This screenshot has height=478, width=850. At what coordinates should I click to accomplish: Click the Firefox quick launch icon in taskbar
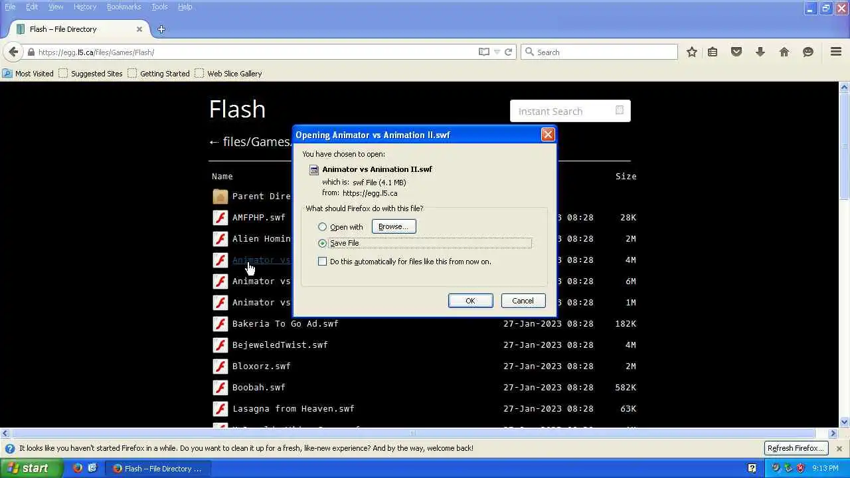coord(78,468)
